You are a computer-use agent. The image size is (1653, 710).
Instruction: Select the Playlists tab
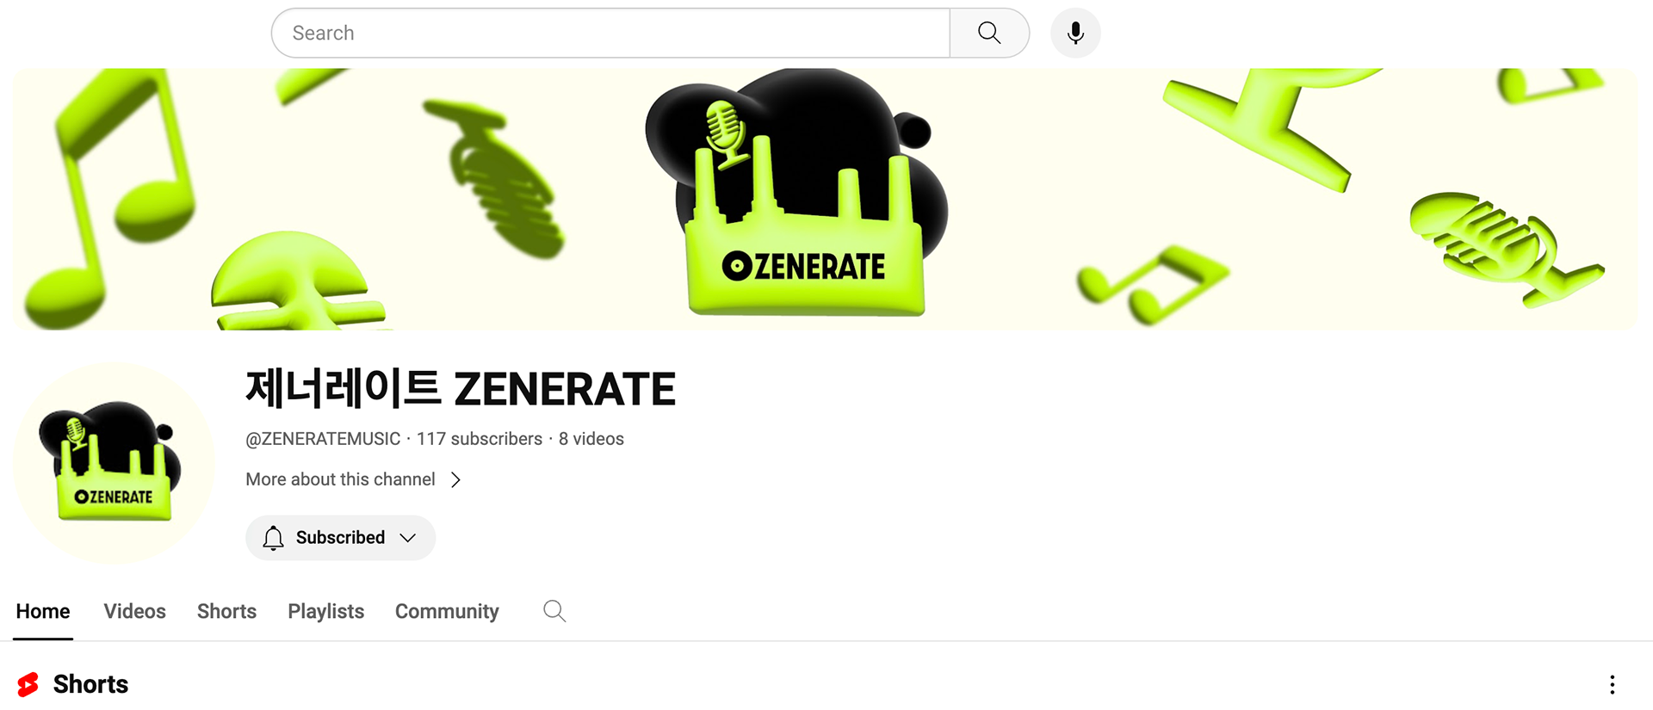(x=325, y=611)
